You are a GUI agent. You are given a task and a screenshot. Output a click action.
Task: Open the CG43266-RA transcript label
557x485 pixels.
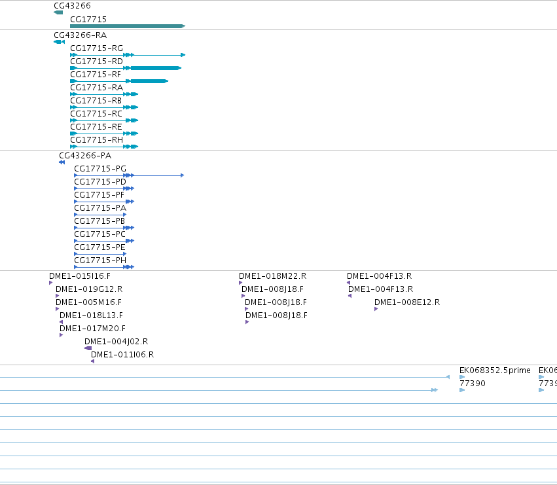(80, 35)
